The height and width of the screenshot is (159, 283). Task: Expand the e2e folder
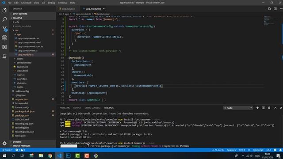click(x=33, y=22)
